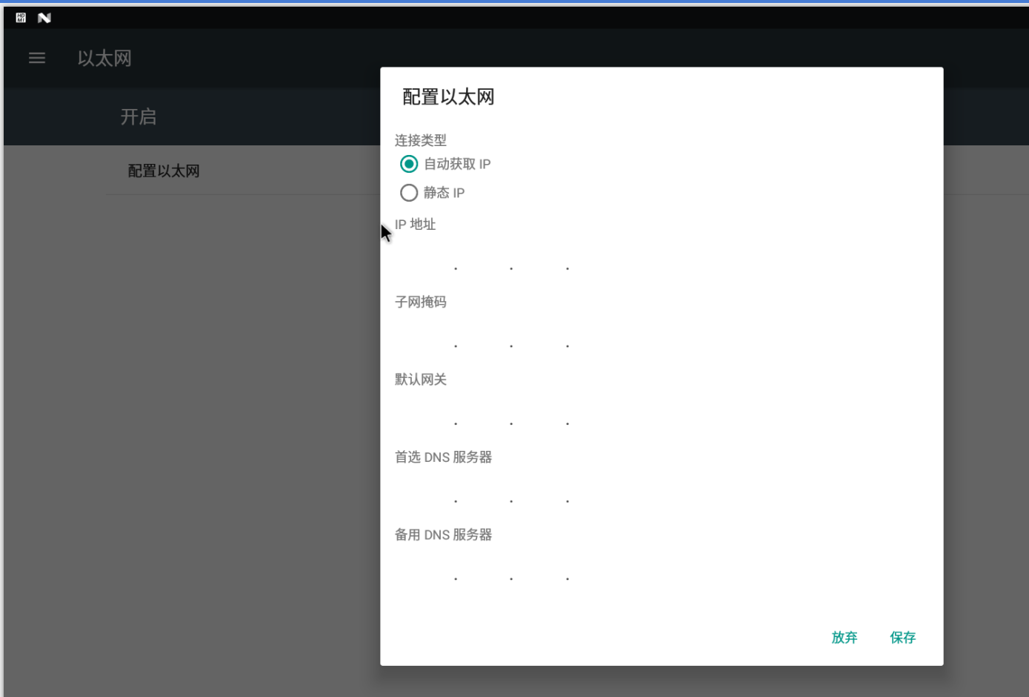Click the 备用 DNS 服务器 label
1029x697 pixels.
[x=444, y=535]
